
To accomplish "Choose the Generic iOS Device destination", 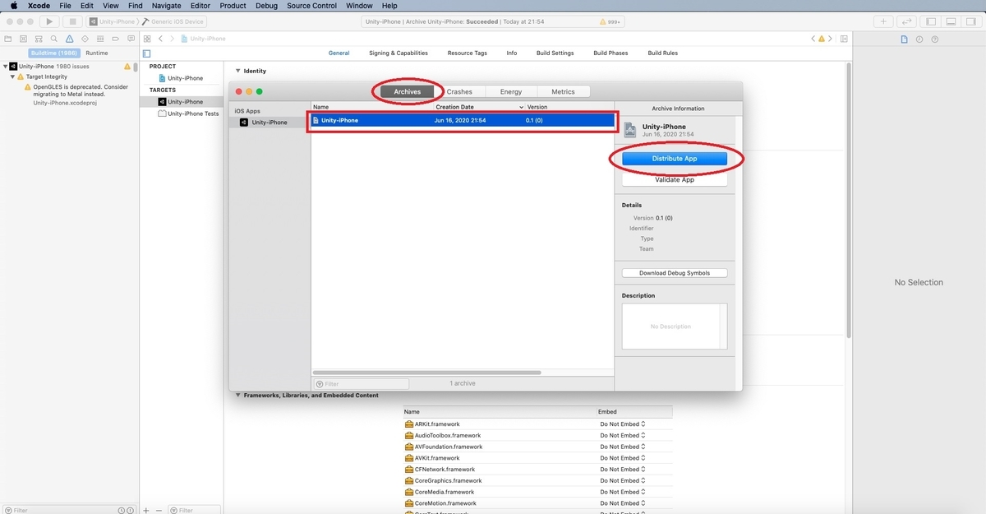I will tap(178, 21).
